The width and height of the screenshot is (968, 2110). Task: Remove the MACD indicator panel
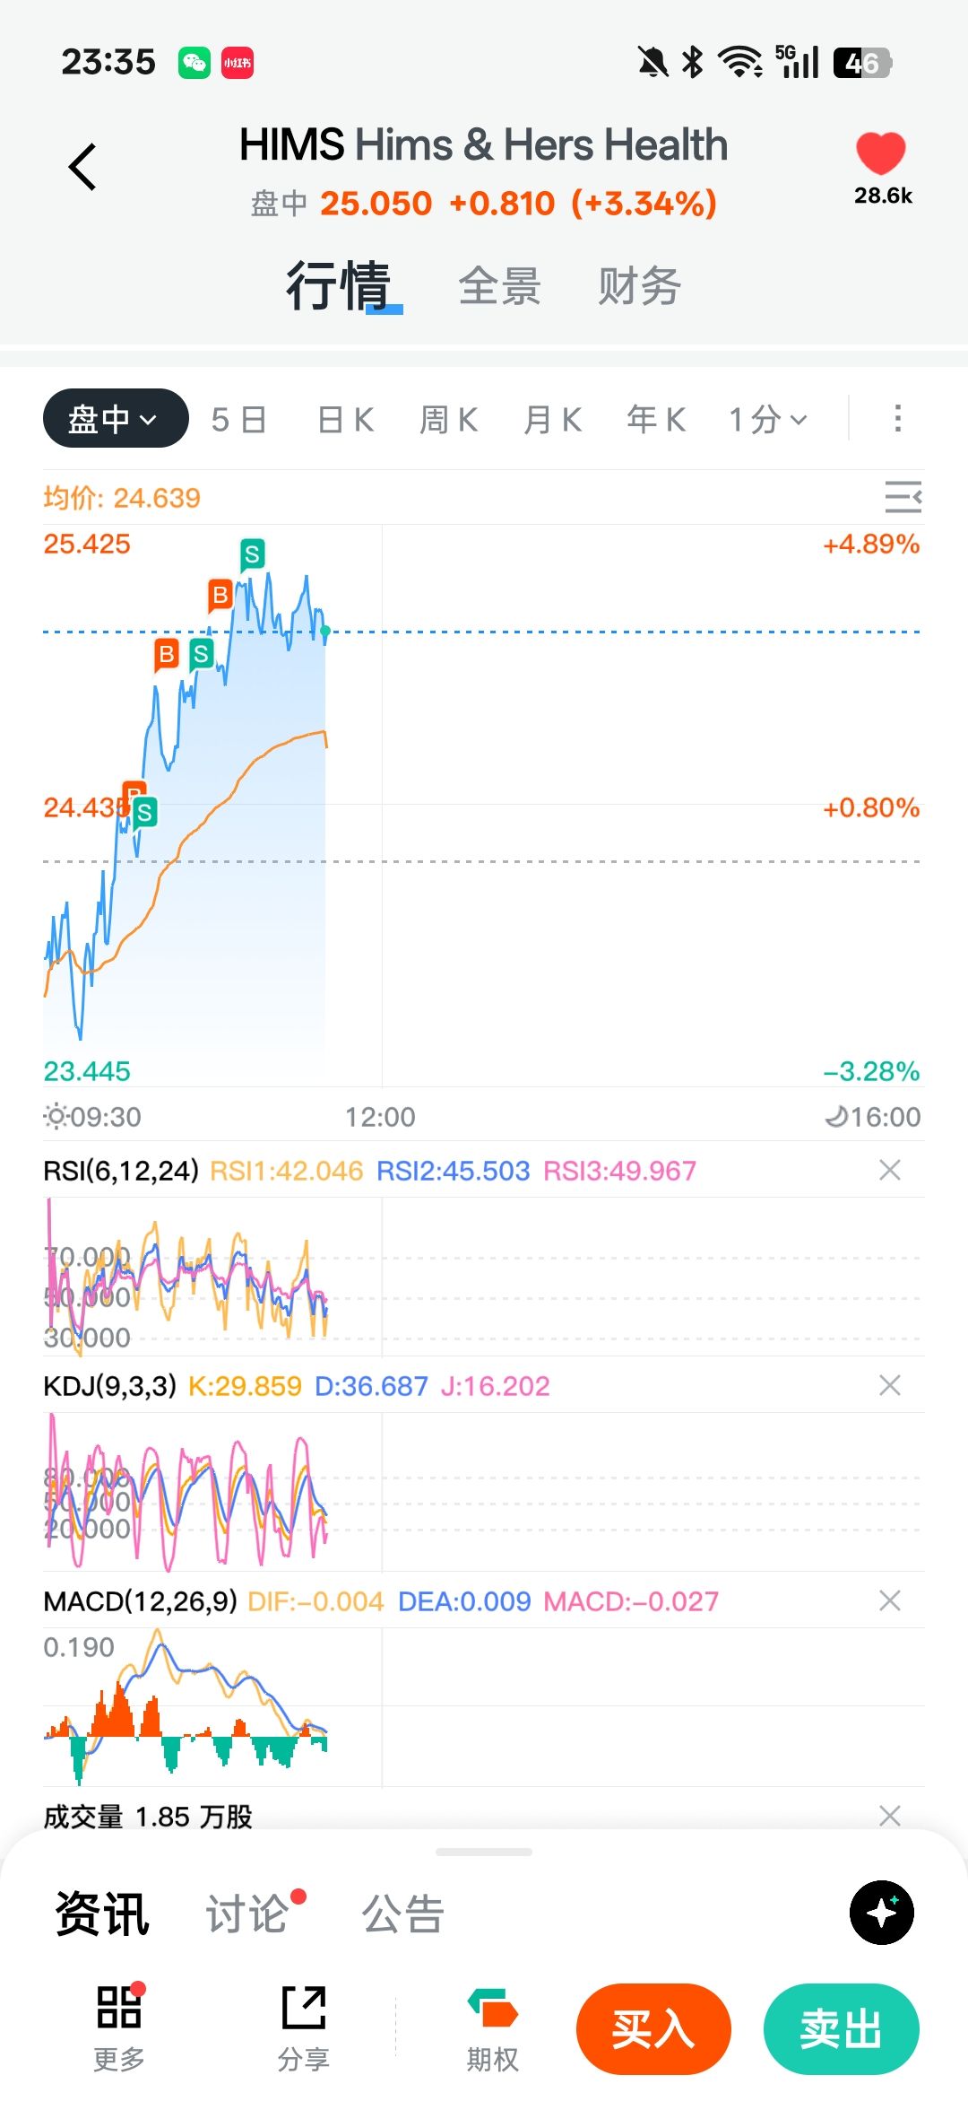click(x=890, y=1600)
